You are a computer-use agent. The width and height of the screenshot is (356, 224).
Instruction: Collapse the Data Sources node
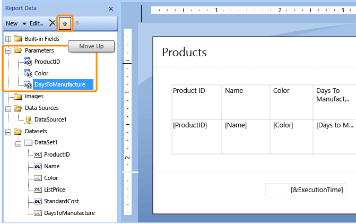pyautogui.click(x=8, y=109)
